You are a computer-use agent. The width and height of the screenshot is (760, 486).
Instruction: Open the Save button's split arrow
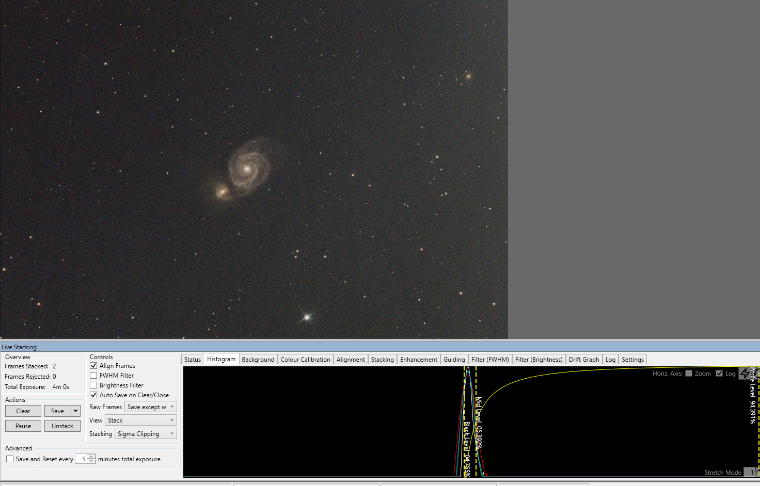(x=76, y=411)
